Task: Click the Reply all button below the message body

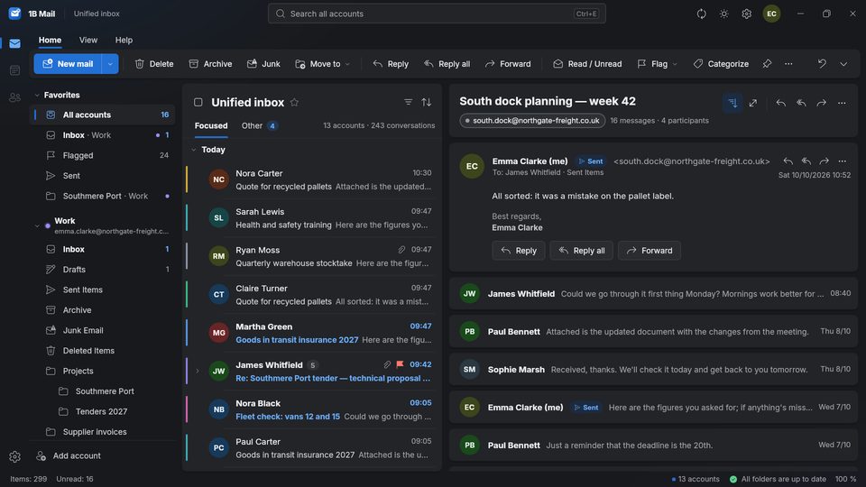Action: (581, 251)
